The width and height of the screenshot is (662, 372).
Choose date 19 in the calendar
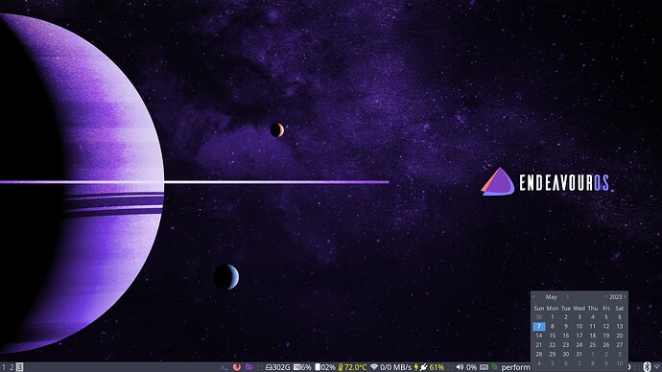(x=606, y=336)
